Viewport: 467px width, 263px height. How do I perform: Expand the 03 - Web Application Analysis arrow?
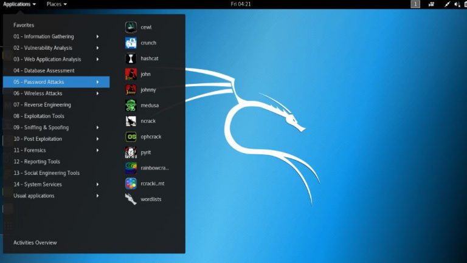97,59
